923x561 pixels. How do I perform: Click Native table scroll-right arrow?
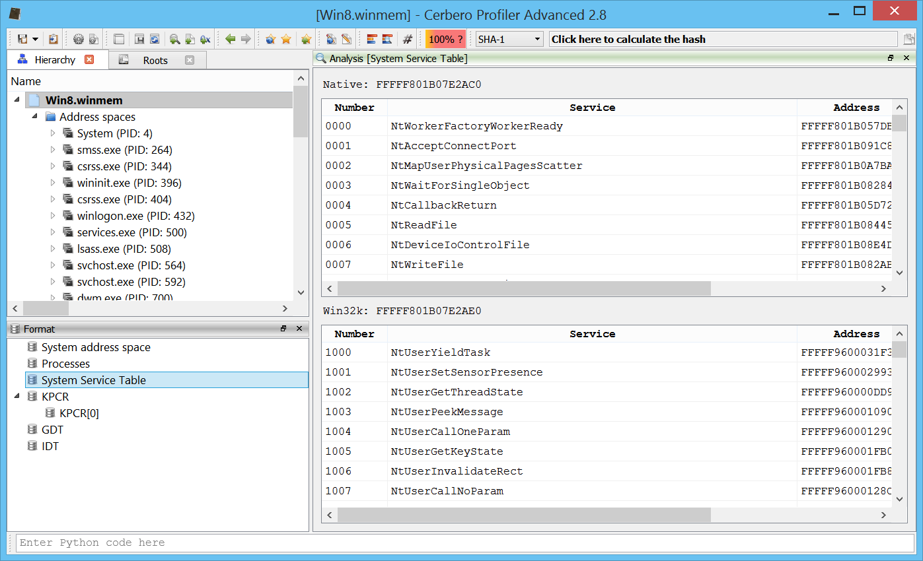(883, 288)
